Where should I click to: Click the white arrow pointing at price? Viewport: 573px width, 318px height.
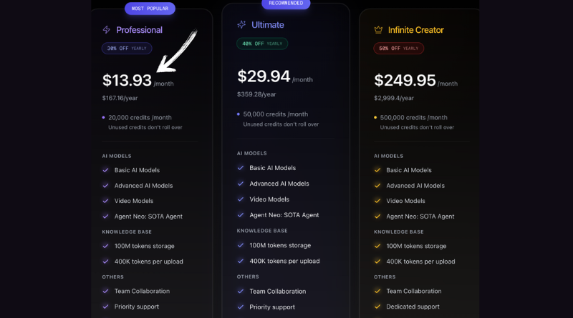[x=176, y=51]
